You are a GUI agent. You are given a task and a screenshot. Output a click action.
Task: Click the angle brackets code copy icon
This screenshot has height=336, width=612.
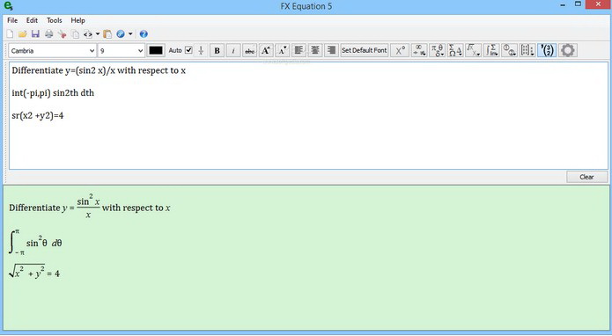pos(88,34)
